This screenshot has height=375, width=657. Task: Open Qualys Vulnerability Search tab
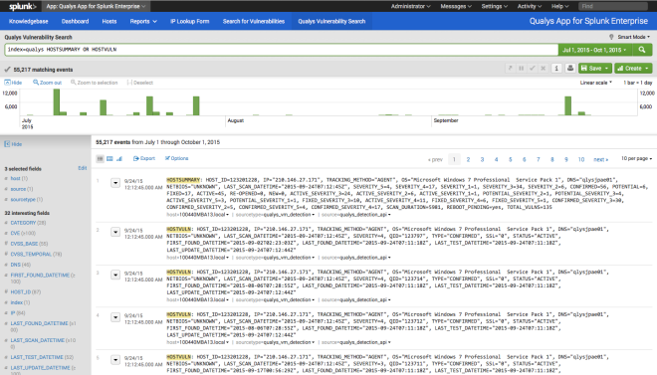click(331, 21)
